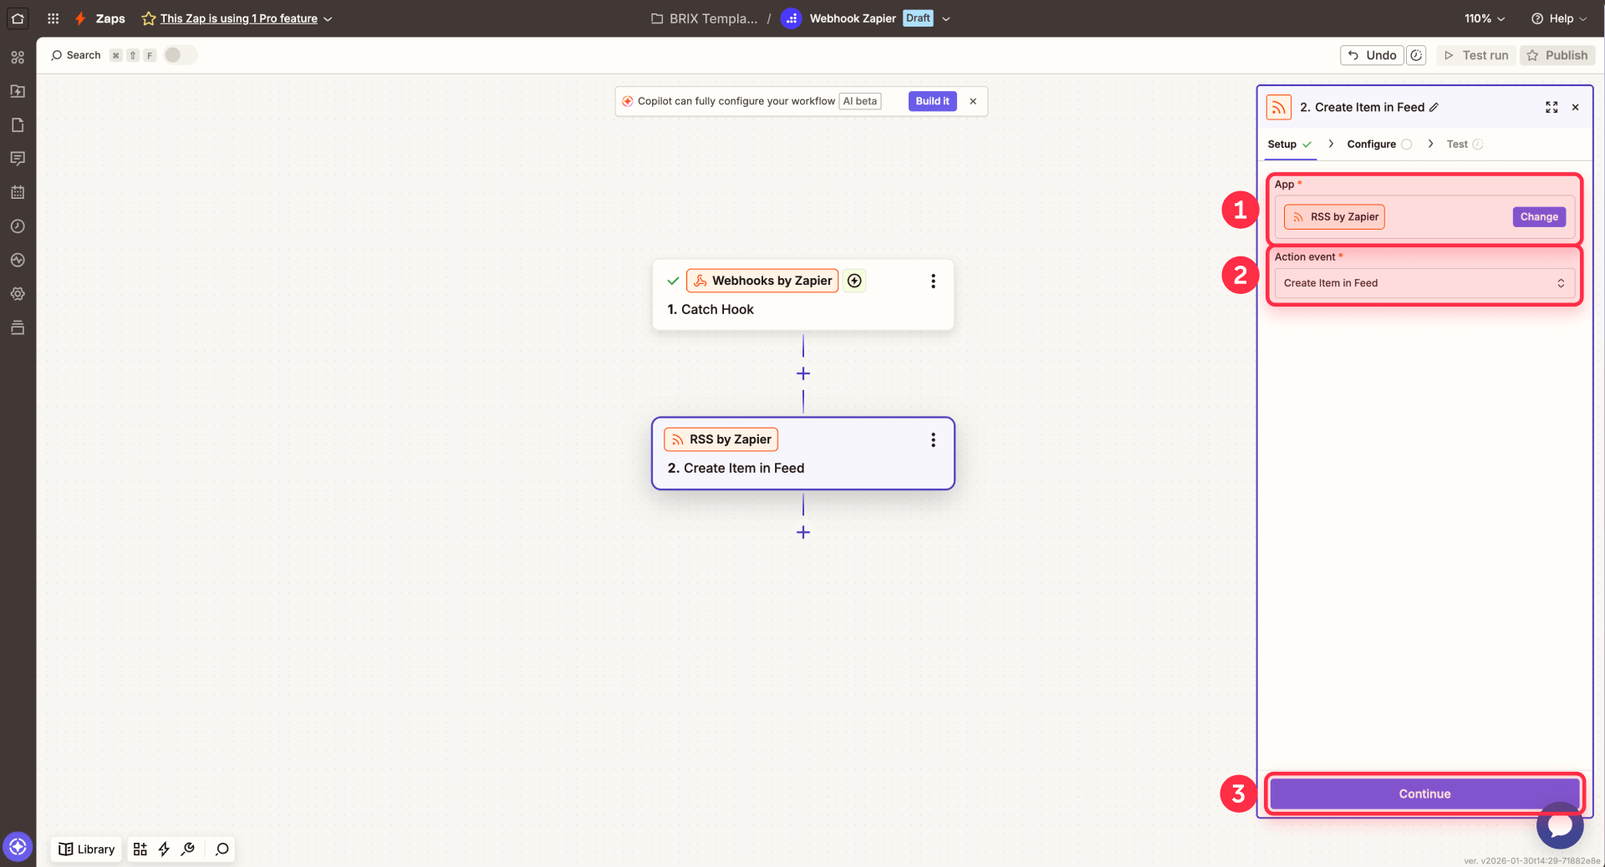Screen dimensions: 1605x867
Task: Go to the home icon in top bar
Action: [x=18, y=18]
